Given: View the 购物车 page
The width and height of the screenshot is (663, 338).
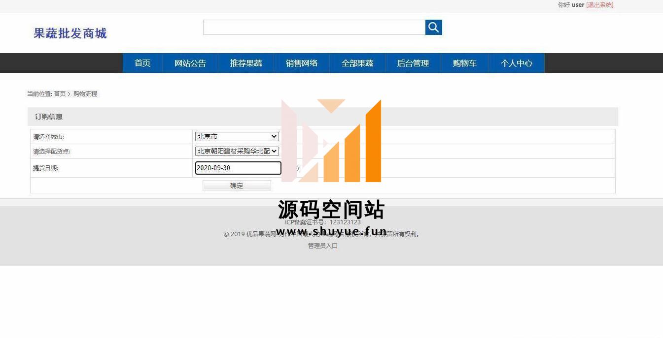Looking at the screenshot, I should pyautogui.click(x=465, y=63).
